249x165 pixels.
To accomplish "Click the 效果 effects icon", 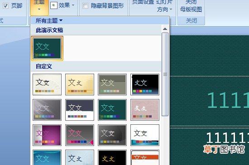I will click(54, 5).
